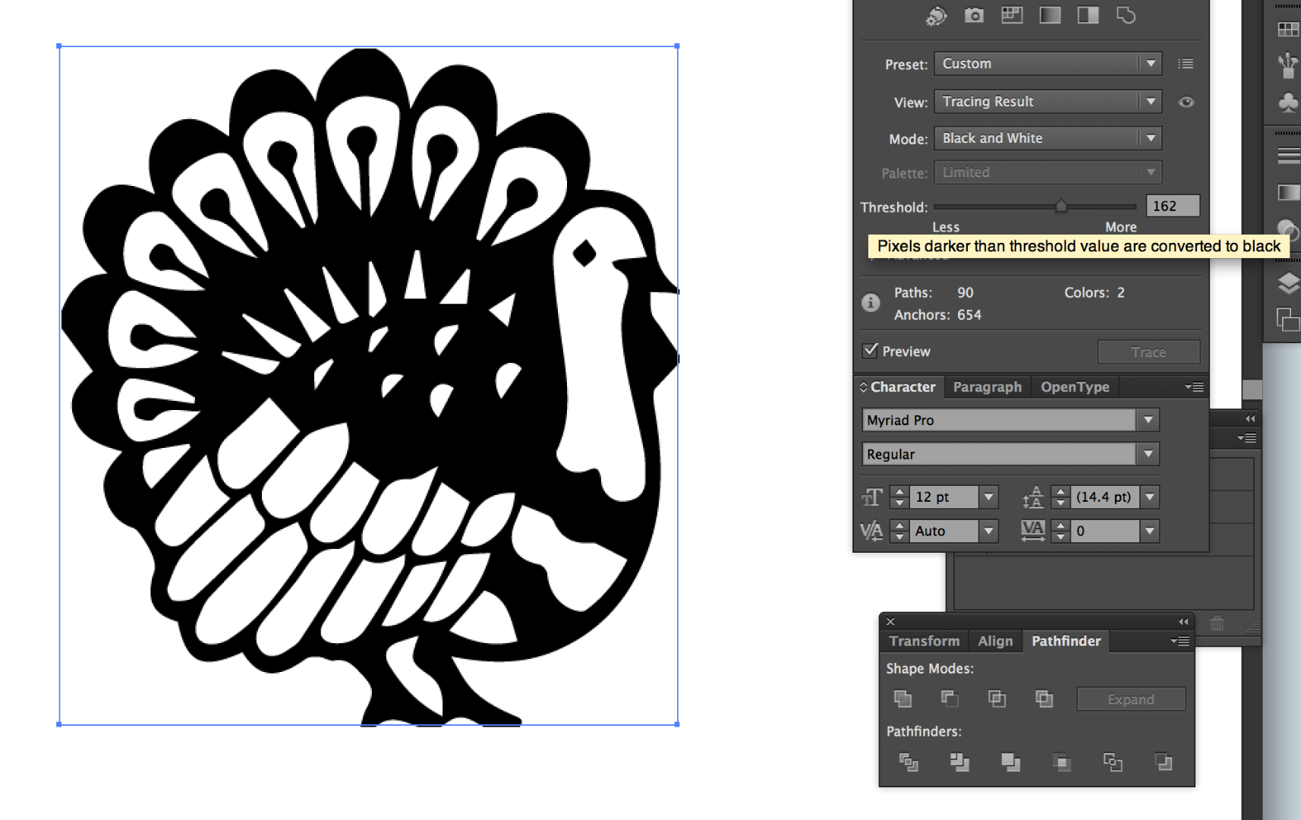Screen dimensions: 1301x820
Task: Open the tracking dropdown arrow beside 0
Action: click(x=1150, y=531)
